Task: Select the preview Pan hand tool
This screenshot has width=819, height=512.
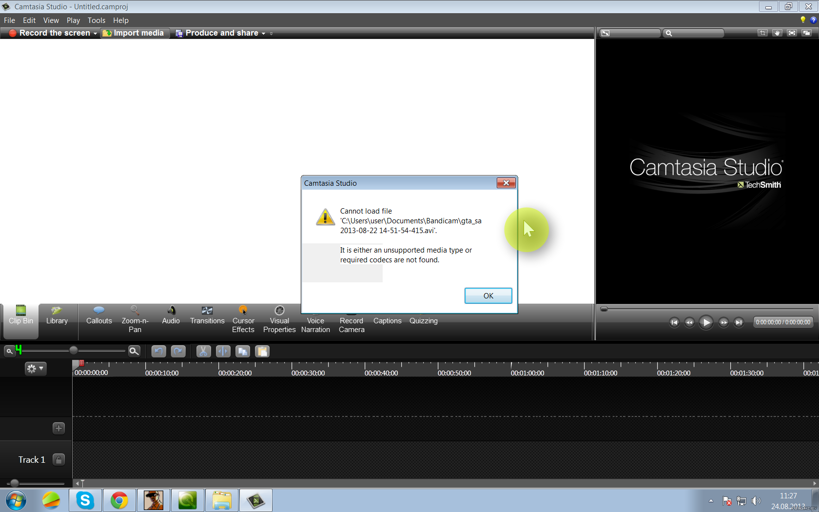Action: point(777,33)
